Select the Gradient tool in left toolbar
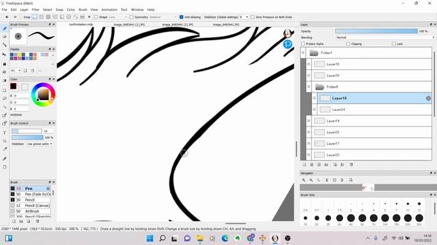437x245 pixels. tap(5, 80)
